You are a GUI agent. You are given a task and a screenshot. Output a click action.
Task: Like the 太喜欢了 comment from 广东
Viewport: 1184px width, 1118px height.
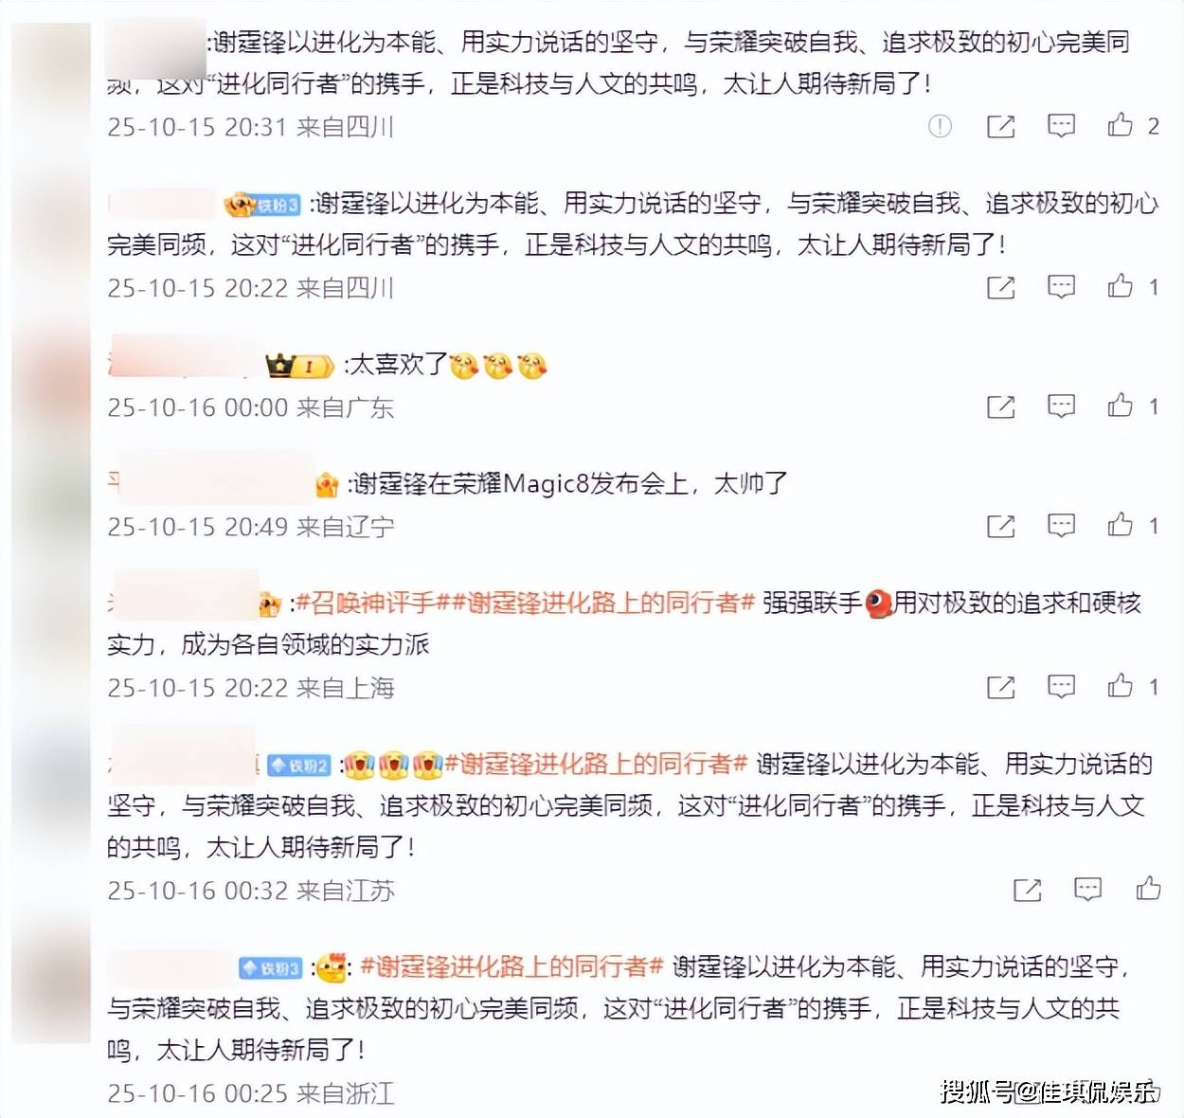click(1121, 406)
